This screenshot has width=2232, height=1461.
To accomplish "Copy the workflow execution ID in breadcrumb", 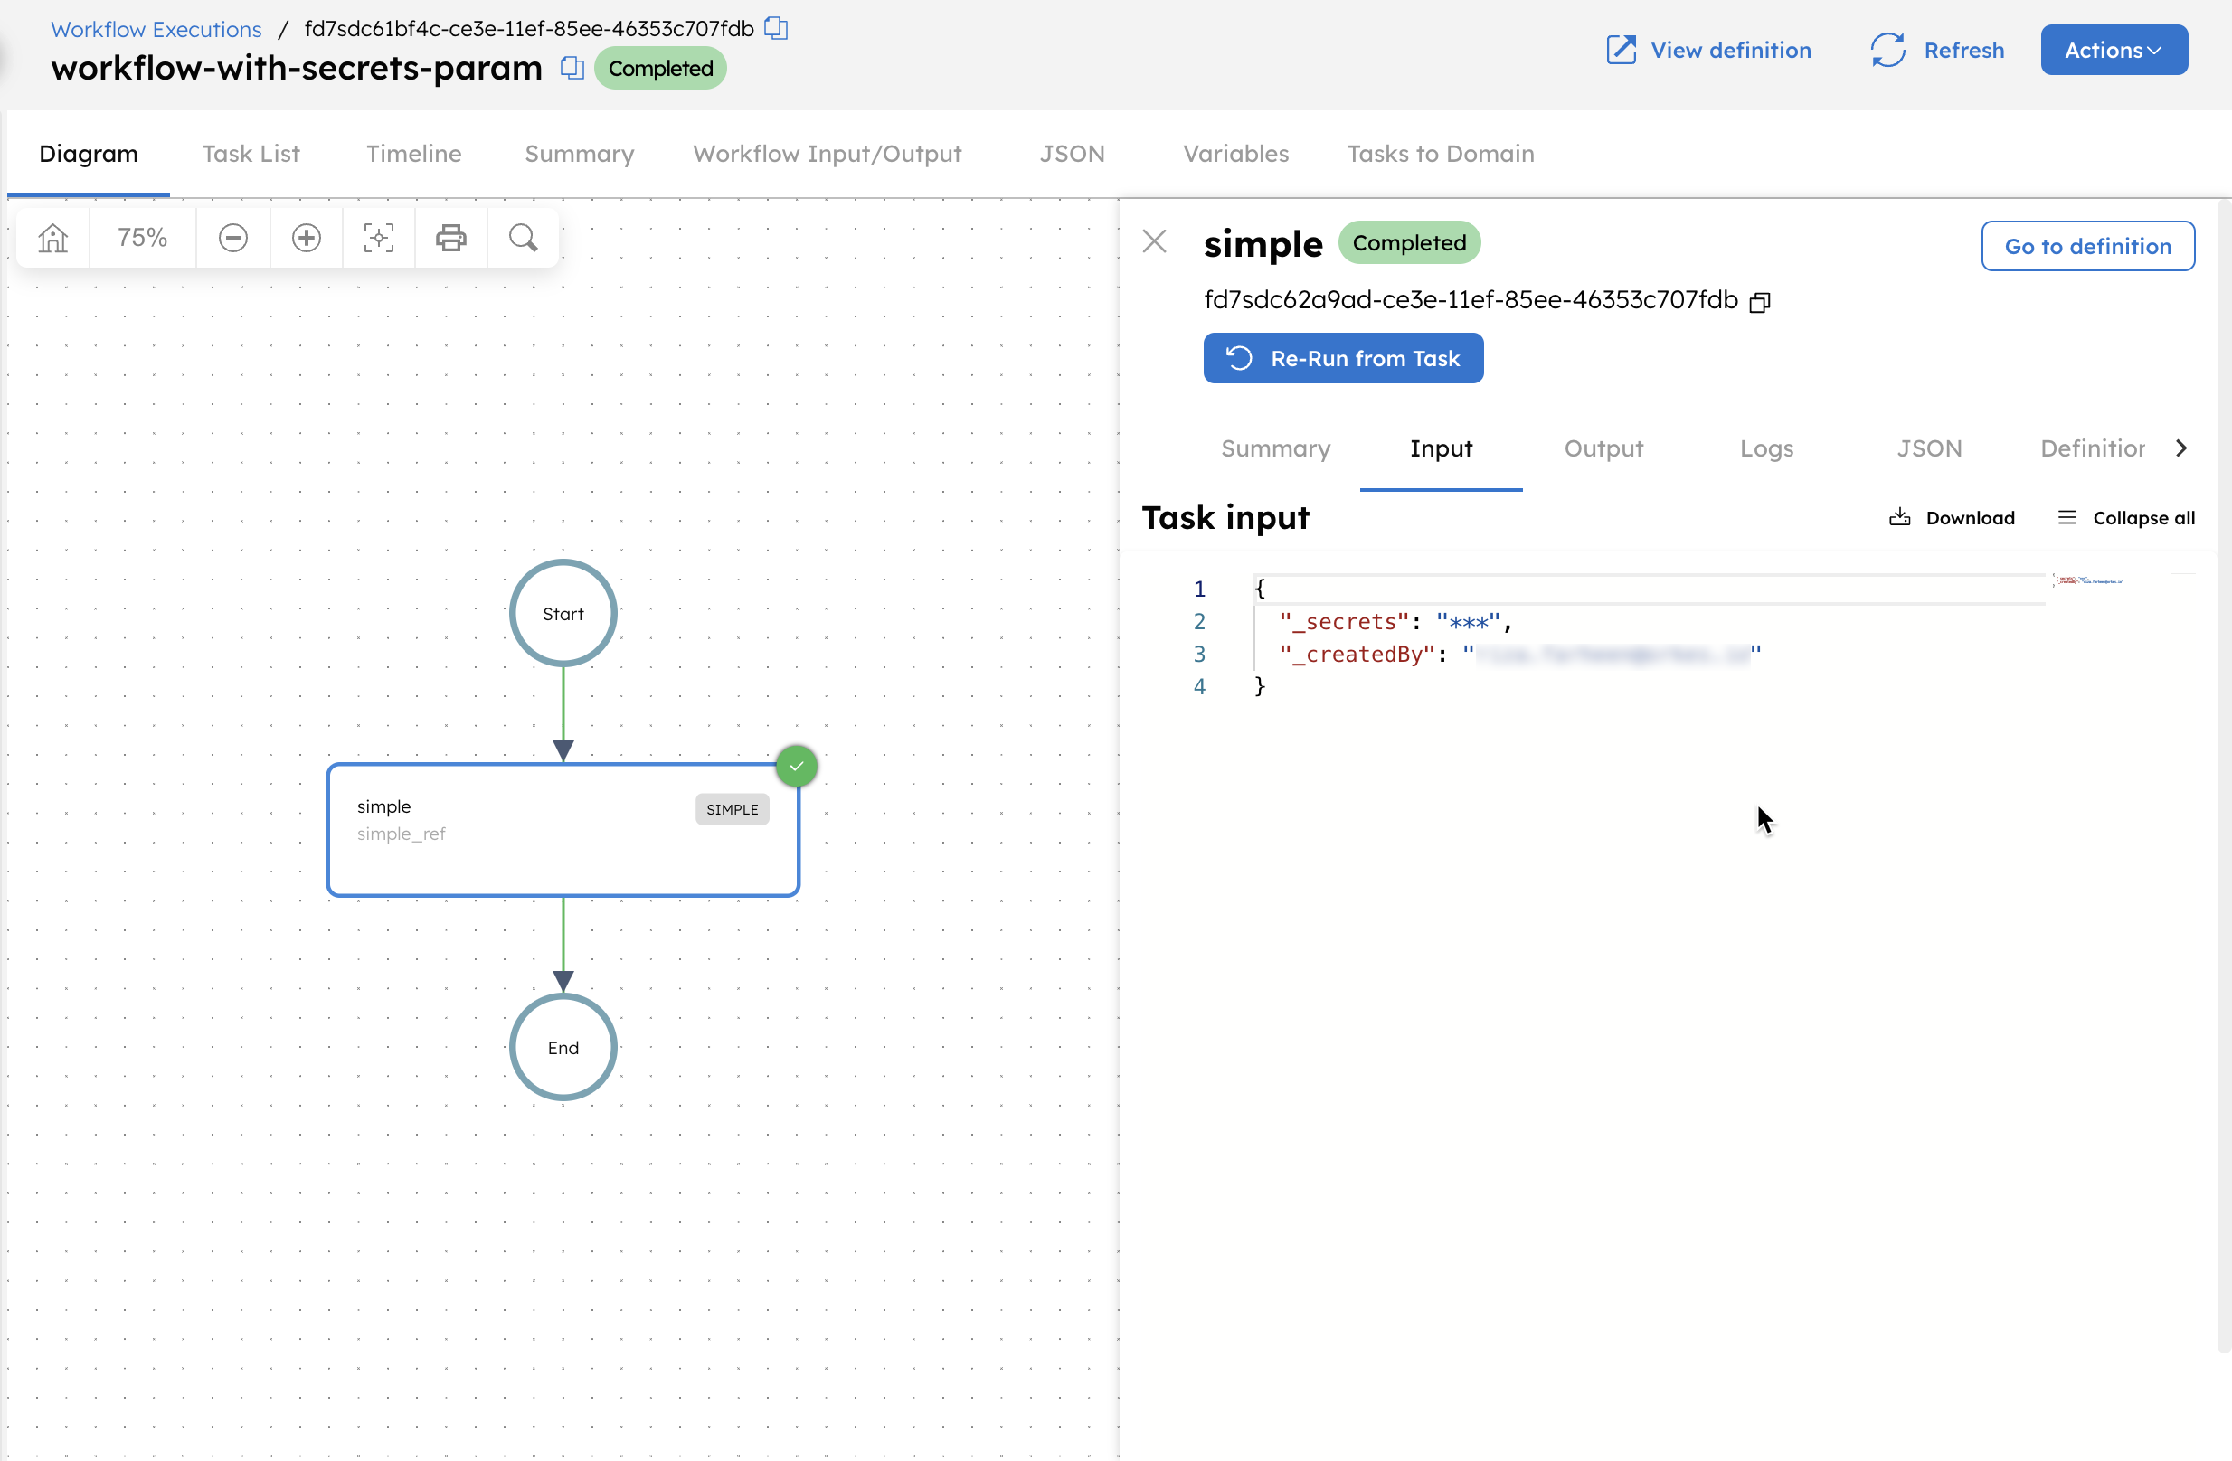I will [x=776, y=28].
